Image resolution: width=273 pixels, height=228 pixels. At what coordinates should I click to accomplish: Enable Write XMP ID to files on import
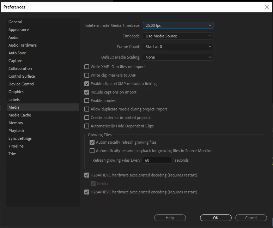point(87,67)
